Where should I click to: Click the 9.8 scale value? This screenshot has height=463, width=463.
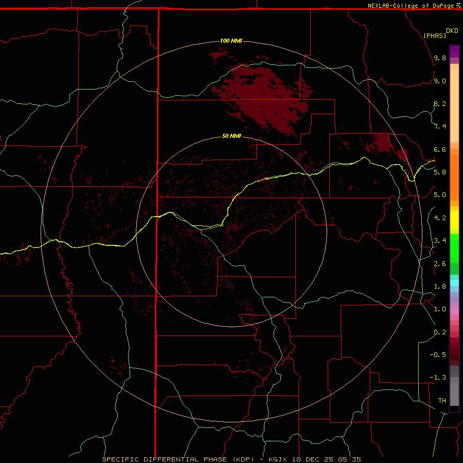coord(440,58)
